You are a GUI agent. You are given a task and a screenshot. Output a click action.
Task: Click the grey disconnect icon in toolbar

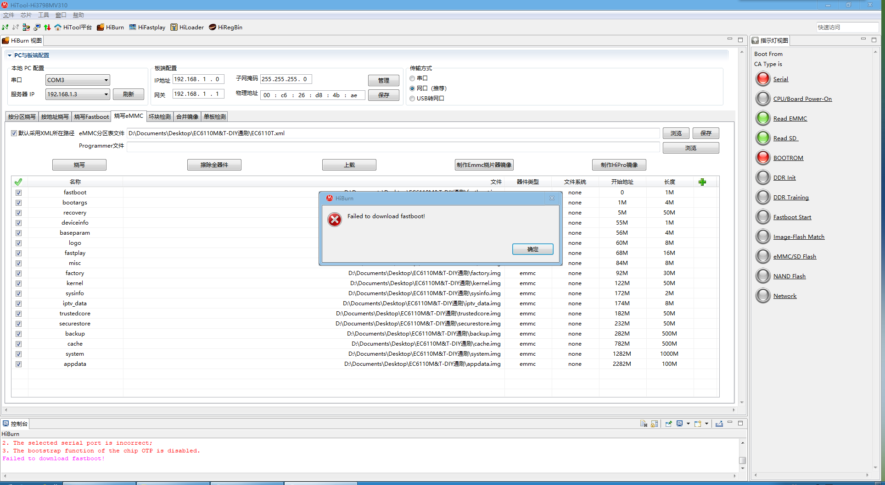pyautogui.click(x=16, y=27)
